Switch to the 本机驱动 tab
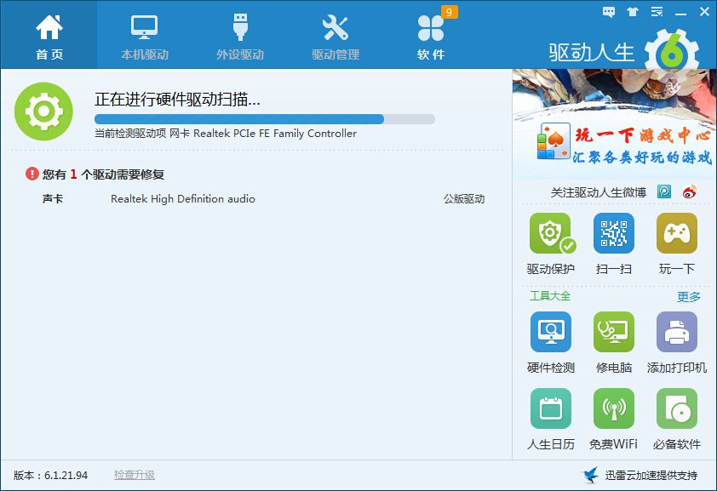 coord(143,36)
